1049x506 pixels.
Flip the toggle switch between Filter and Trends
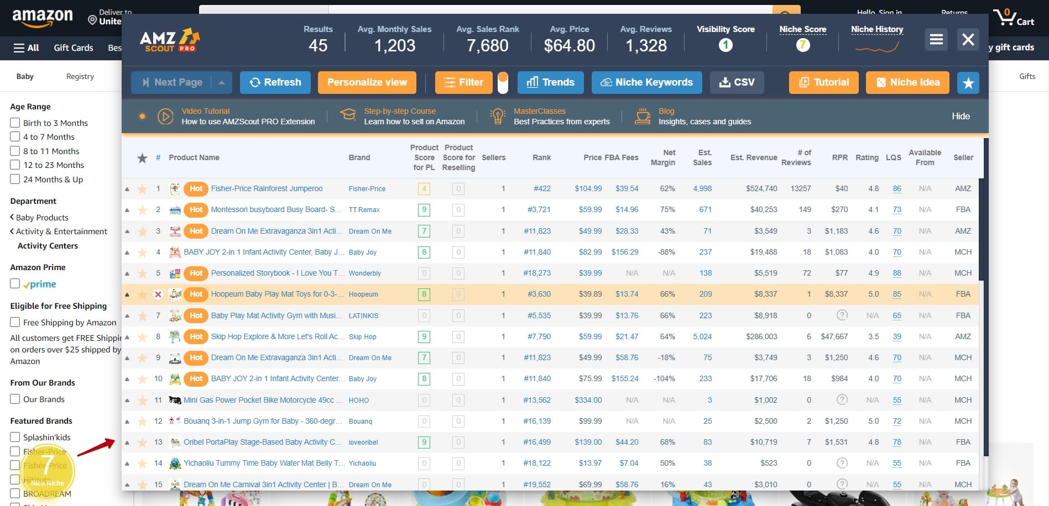(x=503, y=82)
